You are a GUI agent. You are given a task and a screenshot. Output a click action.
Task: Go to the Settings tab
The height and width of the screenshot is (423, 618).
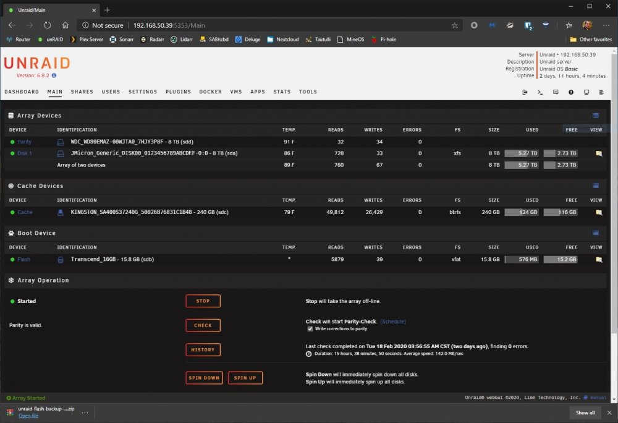(x=143, y=92)
